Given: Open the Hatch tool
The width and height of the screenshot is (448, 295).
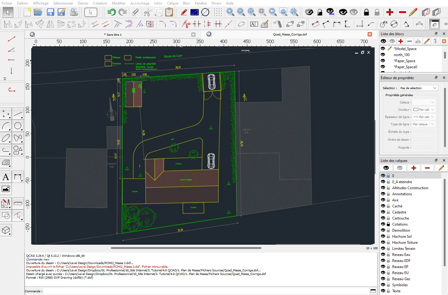Looking at the screenshot, I should 6,163.
